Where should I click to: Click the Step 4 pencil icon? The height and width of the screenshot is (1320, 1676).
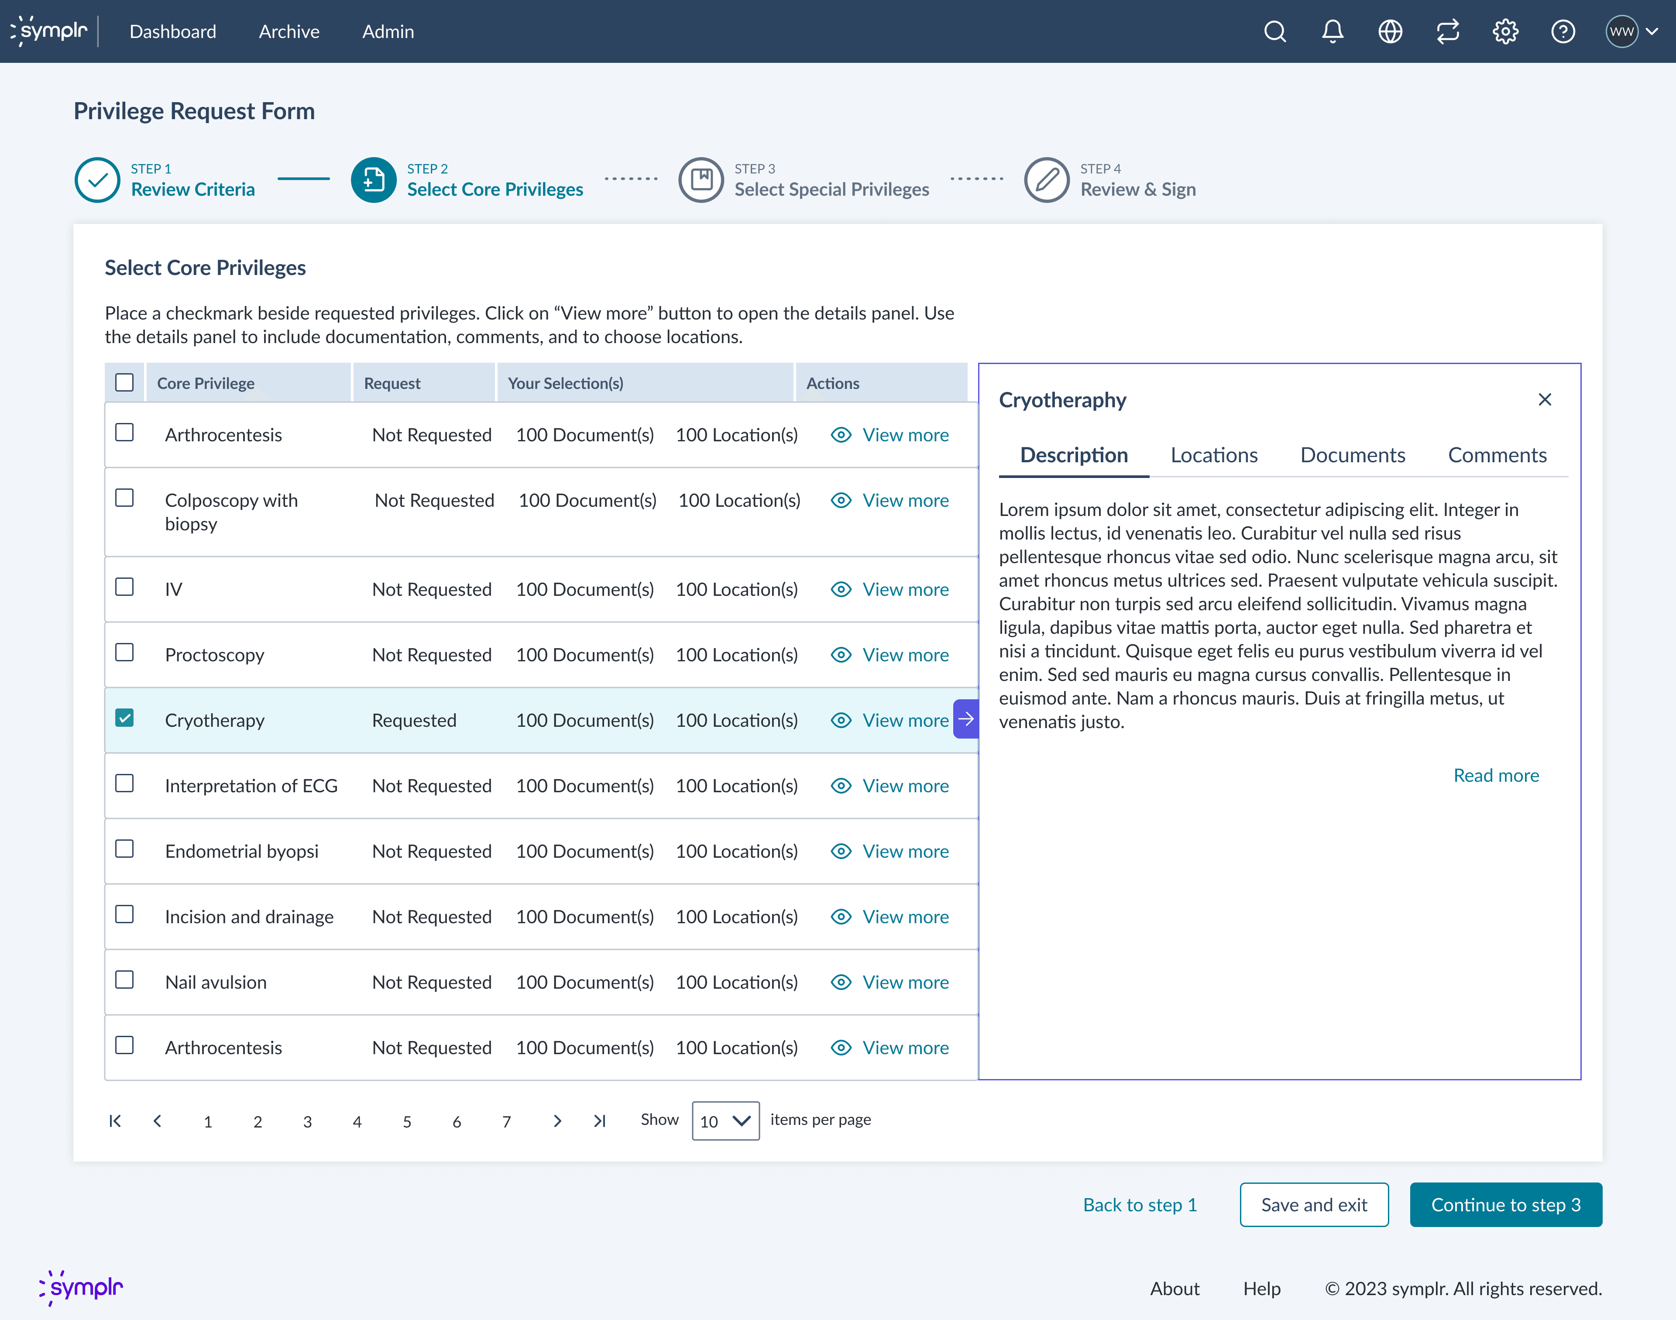(1046, 179)
